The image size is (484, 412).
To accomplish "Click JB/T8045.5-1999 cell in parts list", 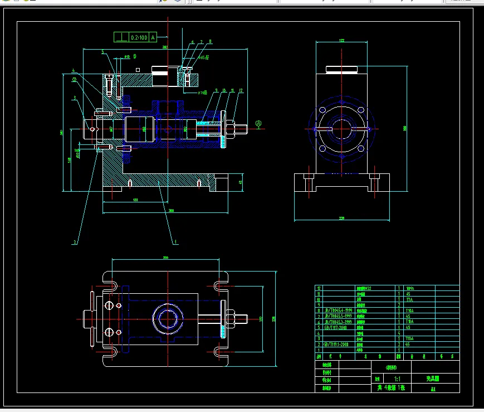I will click(338, 316).
